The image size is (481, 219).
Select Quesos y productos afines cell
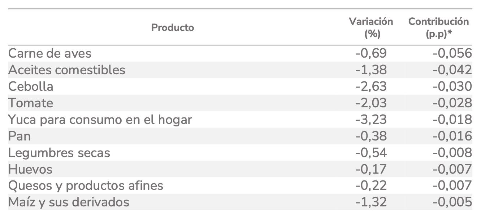(86, 186)
